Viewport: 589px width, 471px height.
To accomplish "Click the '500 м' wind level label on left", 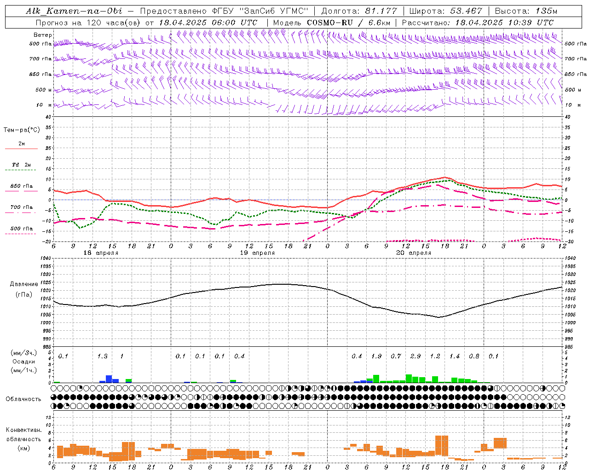I will [x=44, y=90].
